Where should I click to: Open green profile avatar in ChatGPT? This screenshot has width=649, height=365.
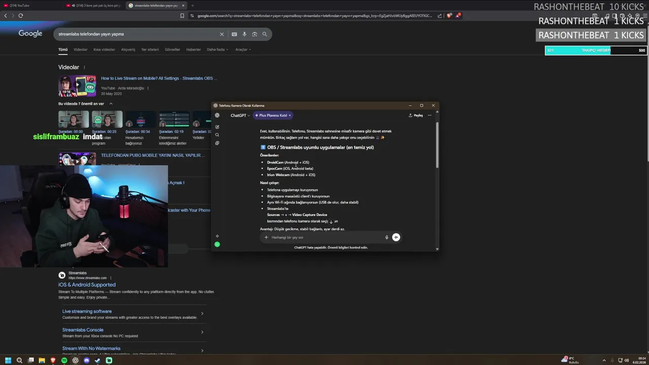pos(217,244)
